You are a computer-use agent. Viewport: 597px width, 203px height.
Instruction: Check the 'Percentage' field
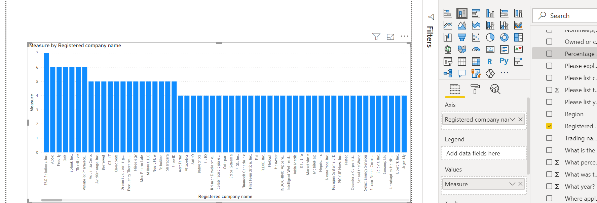tap(549, 54)
